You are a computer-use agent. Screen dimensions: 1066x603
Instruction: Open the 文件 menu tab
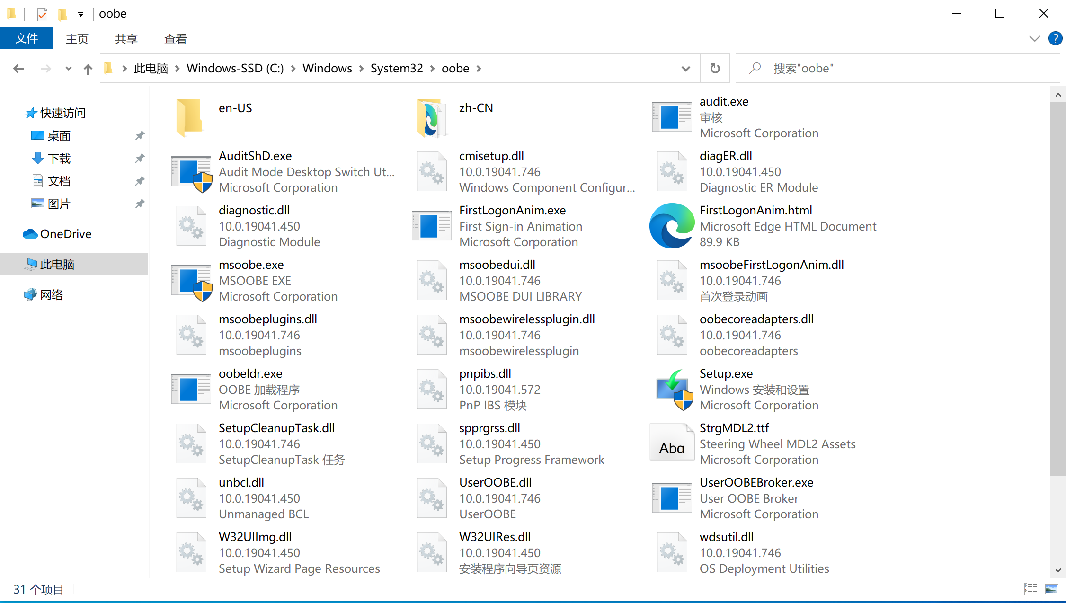click(x=27, y=38)
